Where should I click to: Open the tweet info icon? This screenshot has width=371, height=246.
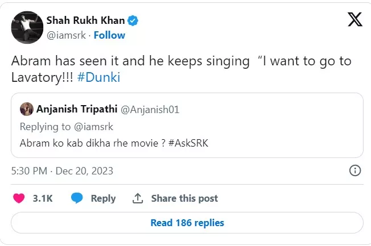(354, 170)
